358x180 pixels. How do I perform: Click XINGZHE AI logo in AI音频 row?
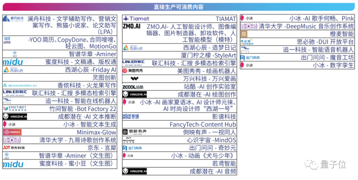(135, 171)
